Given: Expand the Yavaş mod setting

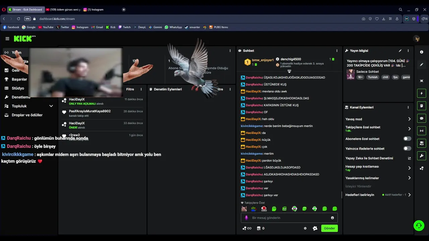Looking at the screenshot, I should [378, 119].
